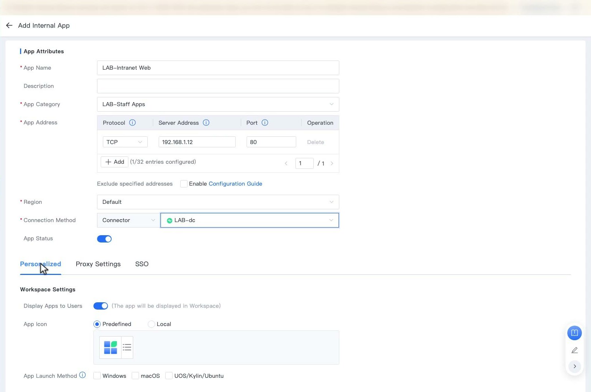Viewport: 591px width, 392px height.
Task: Show info tooltip for App Launch Method
Action: click(x=82, y=375)
